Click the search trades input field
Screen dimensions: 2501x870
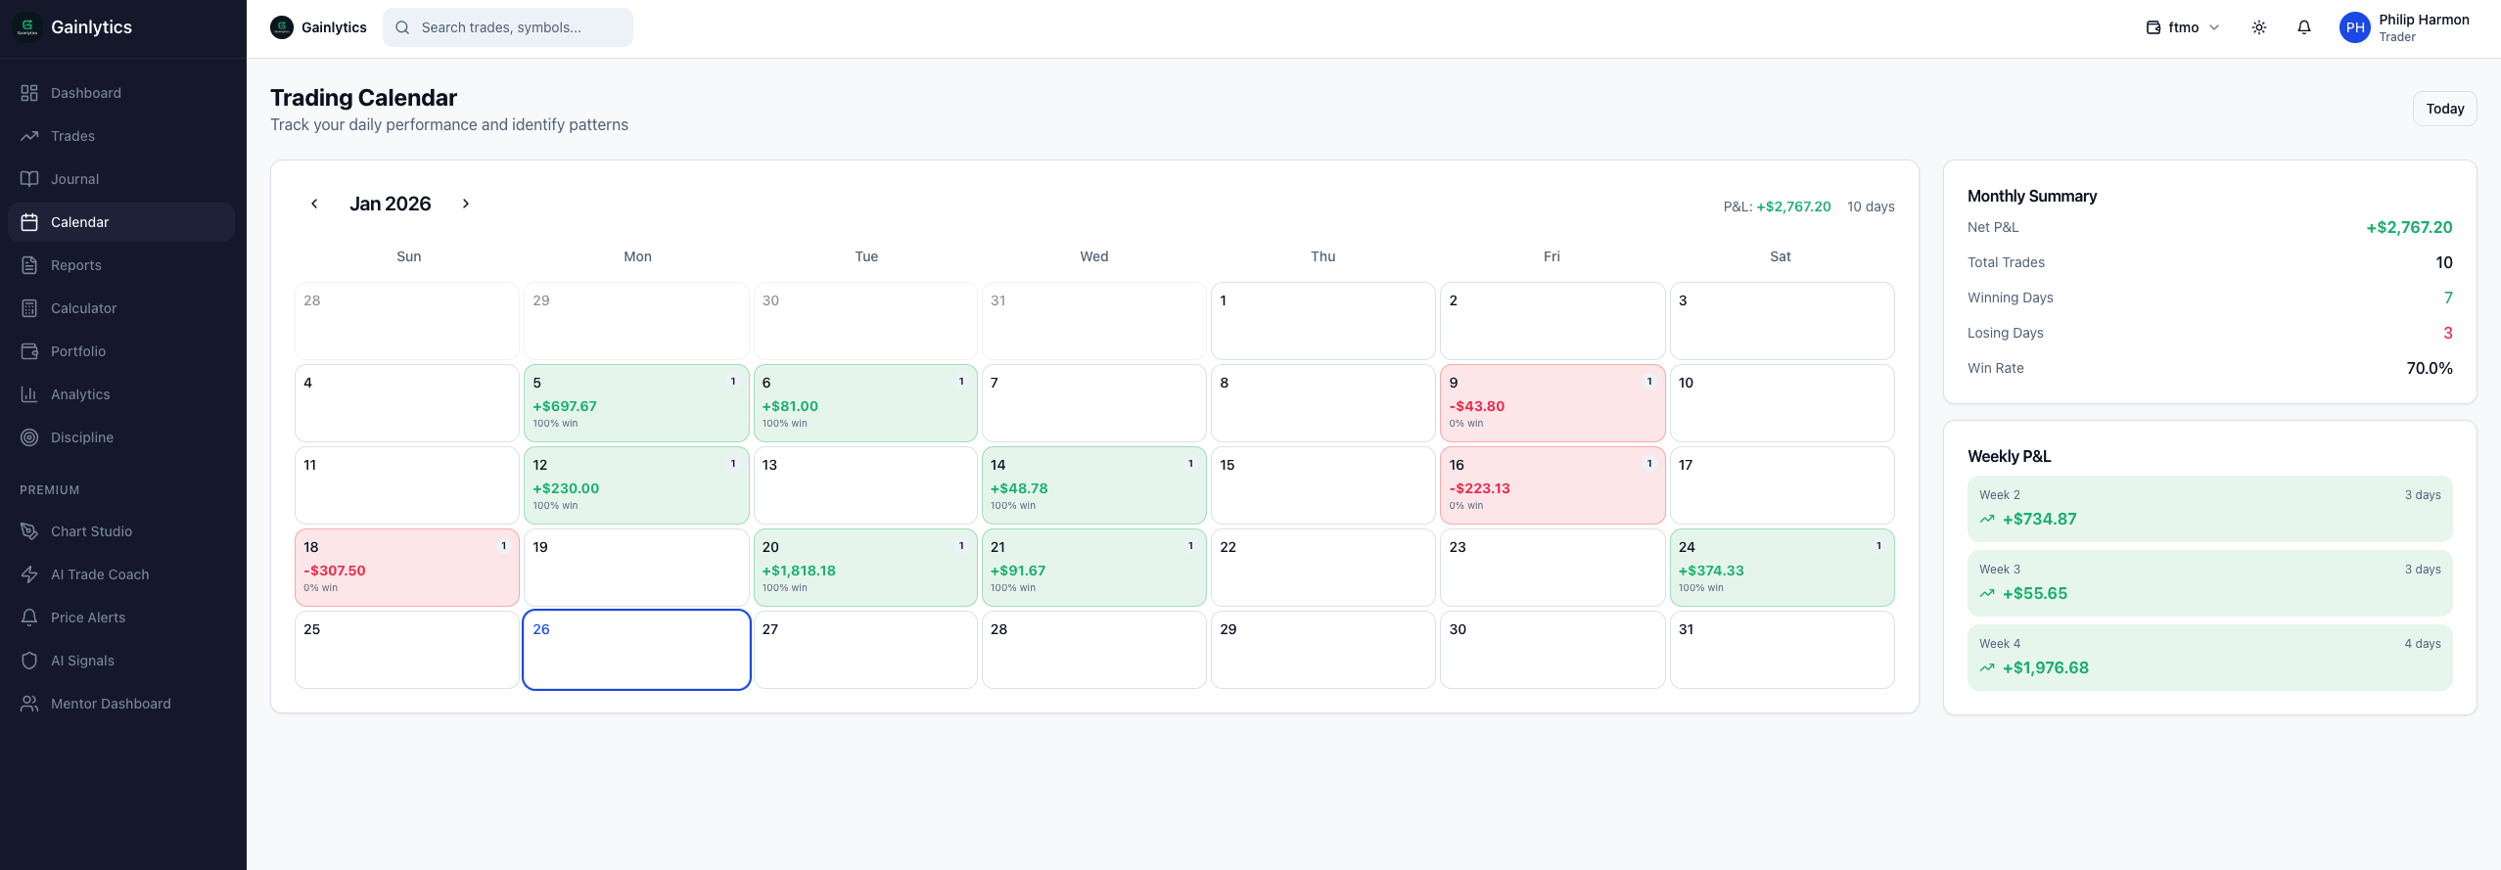(507, 27)
